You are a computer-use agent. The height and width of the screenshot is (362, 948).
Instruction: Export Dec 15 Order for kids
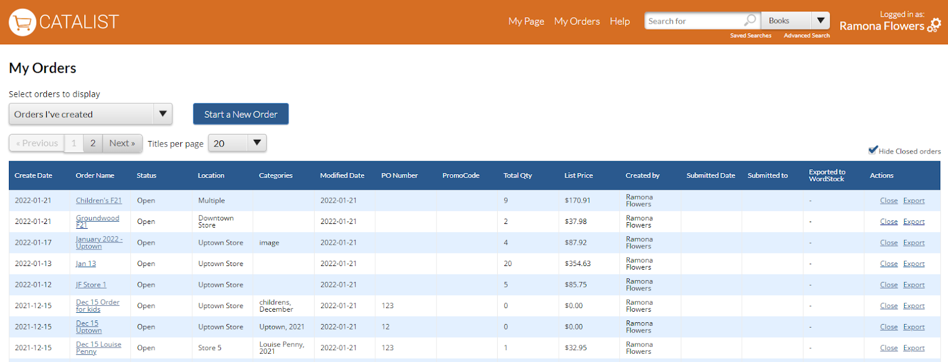914,306
